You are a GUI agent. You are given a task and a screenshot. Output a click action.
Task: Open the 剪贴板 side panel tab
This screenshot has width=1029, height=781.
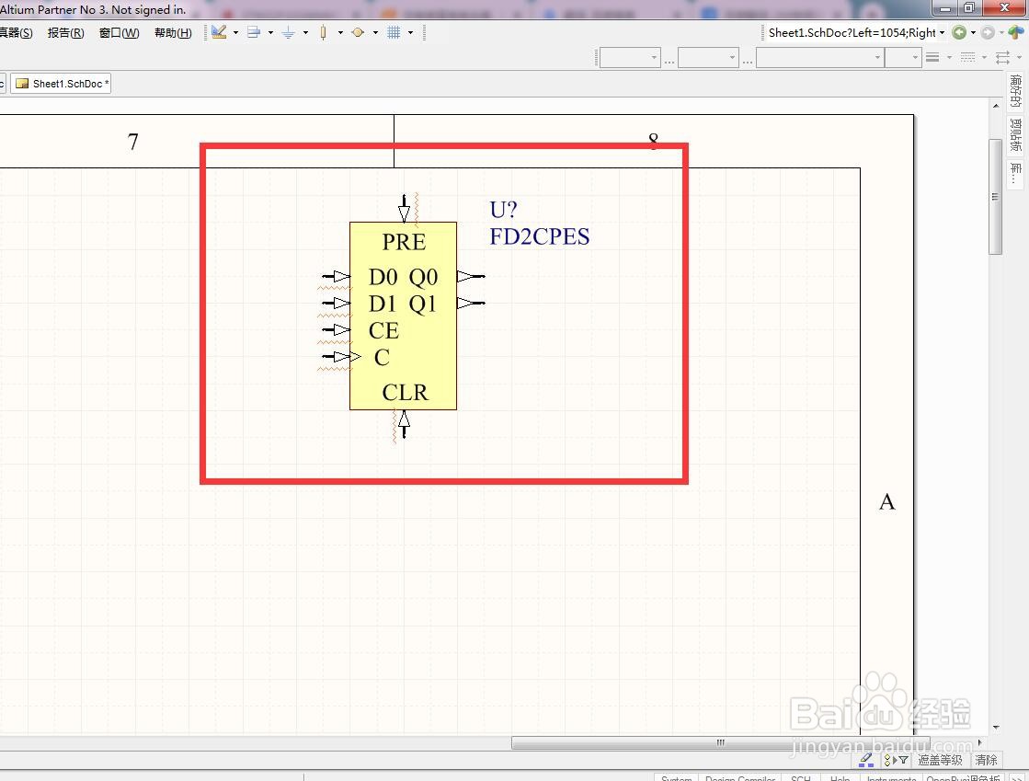coord(1015,134)
